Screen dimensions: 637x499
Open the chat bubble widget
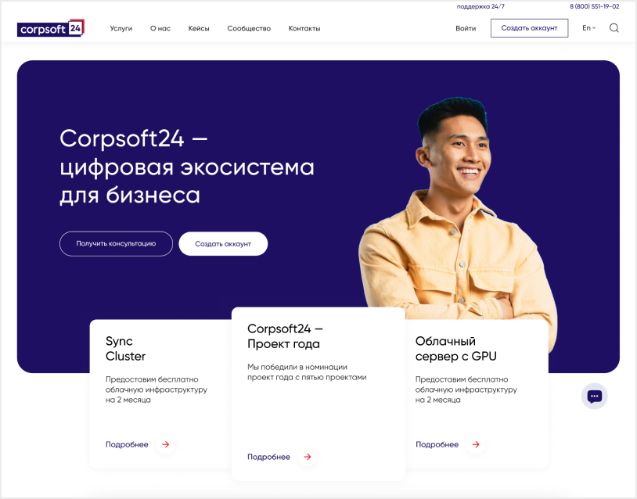point(594,396)
